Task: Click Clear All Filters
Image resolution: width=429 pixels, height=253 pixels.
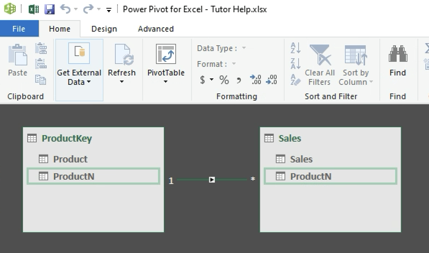Action: pos(320,65)
